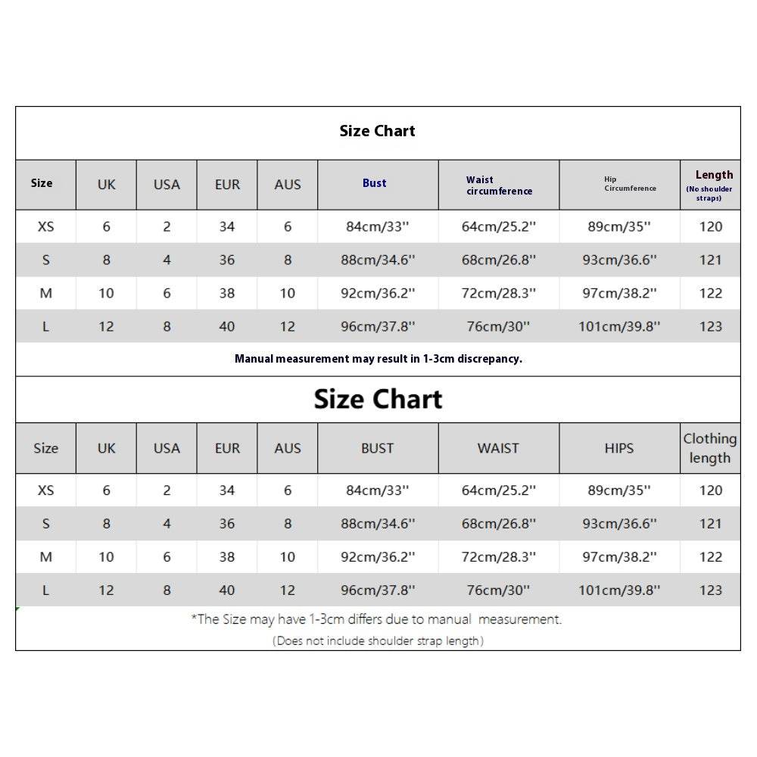Click the uppercase "BUST" column header

[377, 448]
